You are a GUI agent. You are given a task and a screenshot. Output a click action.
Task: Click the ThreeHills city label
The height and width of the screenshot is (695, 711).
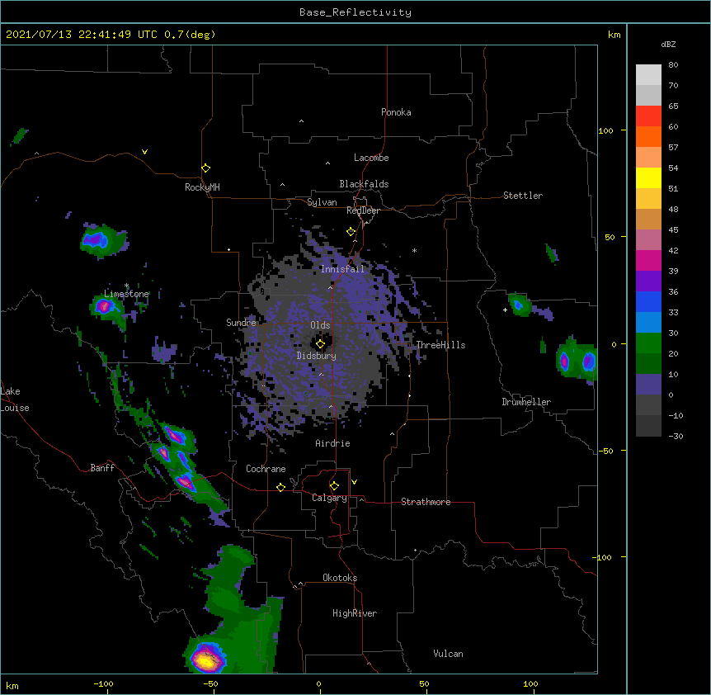[440, 345]
